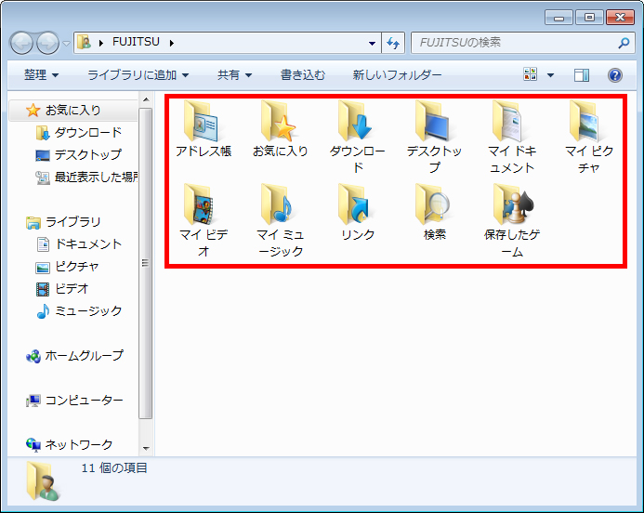644x513 pixels.
Task: Open the view options dropdown arrow
Action: click(x=550, y=75)
